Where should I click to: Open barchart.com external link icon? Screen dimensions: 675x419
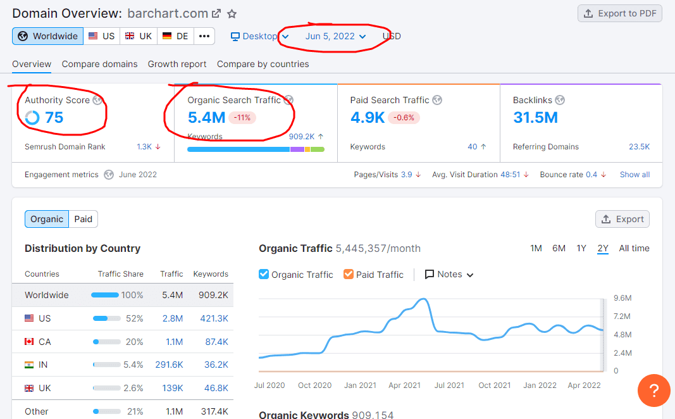coord(216,14)
